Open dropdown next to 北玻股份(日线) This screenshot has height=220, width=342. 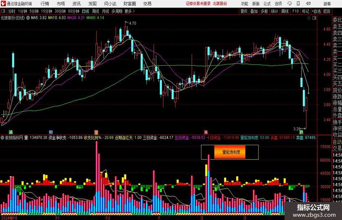click(28, 18)
